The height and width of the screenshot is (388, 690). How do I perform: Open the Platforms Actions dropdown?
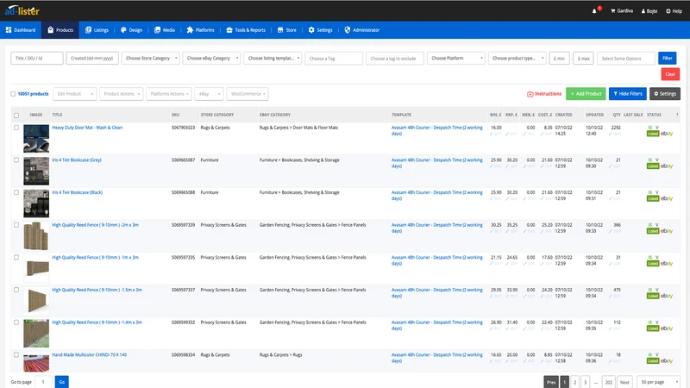pos(169,94)
